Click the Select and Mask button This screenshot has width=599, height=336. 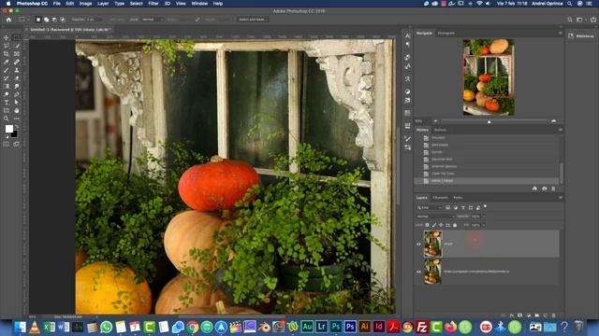point(252,20)
